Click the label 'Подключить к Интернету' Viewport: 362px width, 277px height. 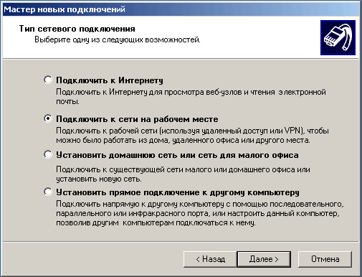[110, 80]
